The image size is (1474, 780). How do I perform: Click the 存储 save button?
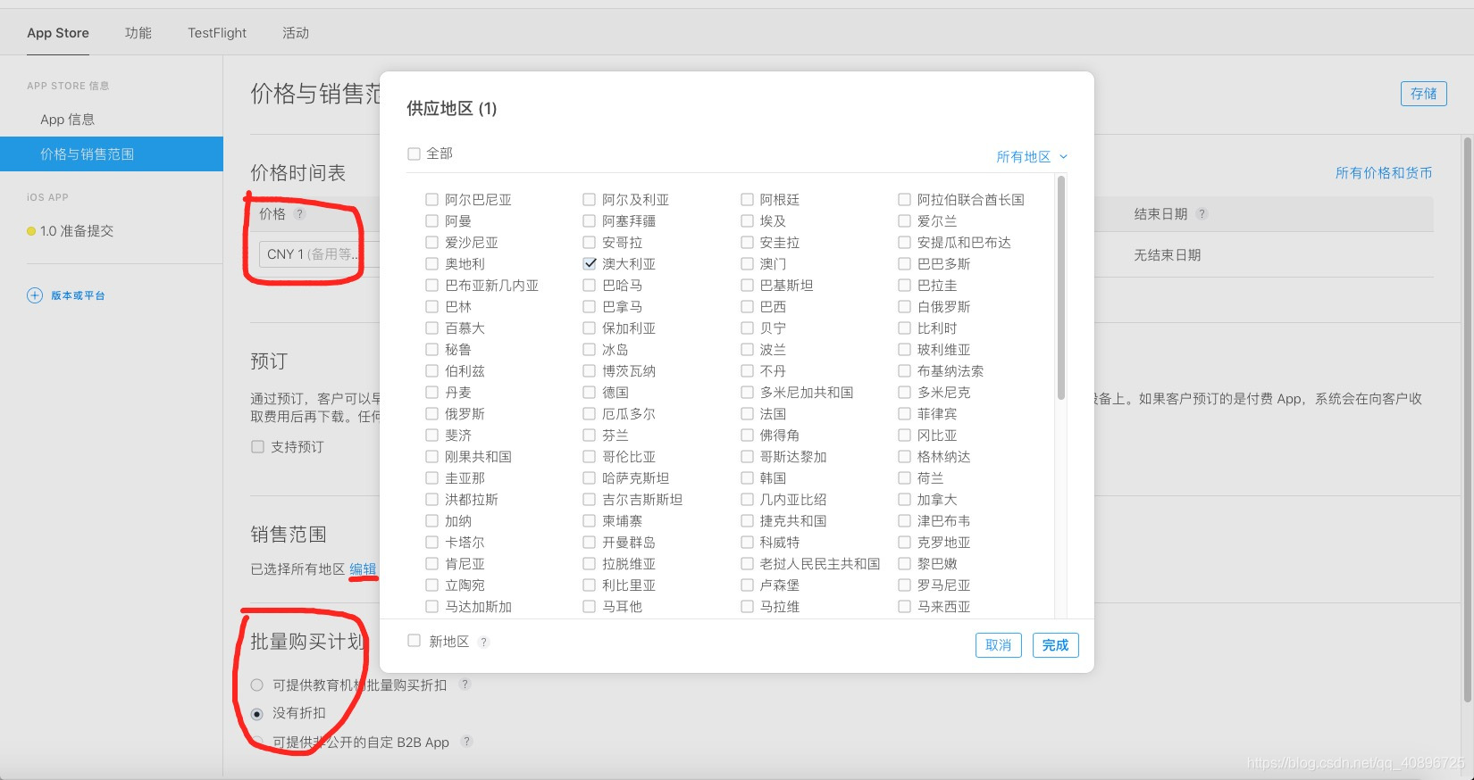coord(1424,93)
